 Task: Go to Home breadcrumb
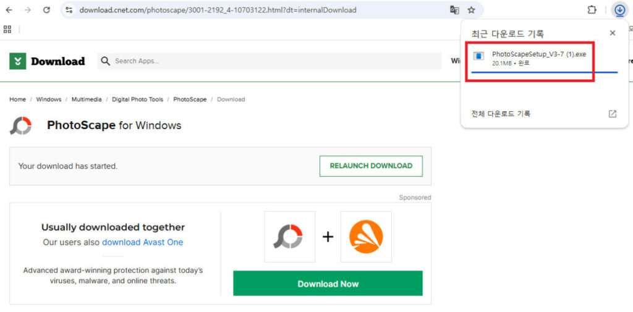[x=18, y=99]
